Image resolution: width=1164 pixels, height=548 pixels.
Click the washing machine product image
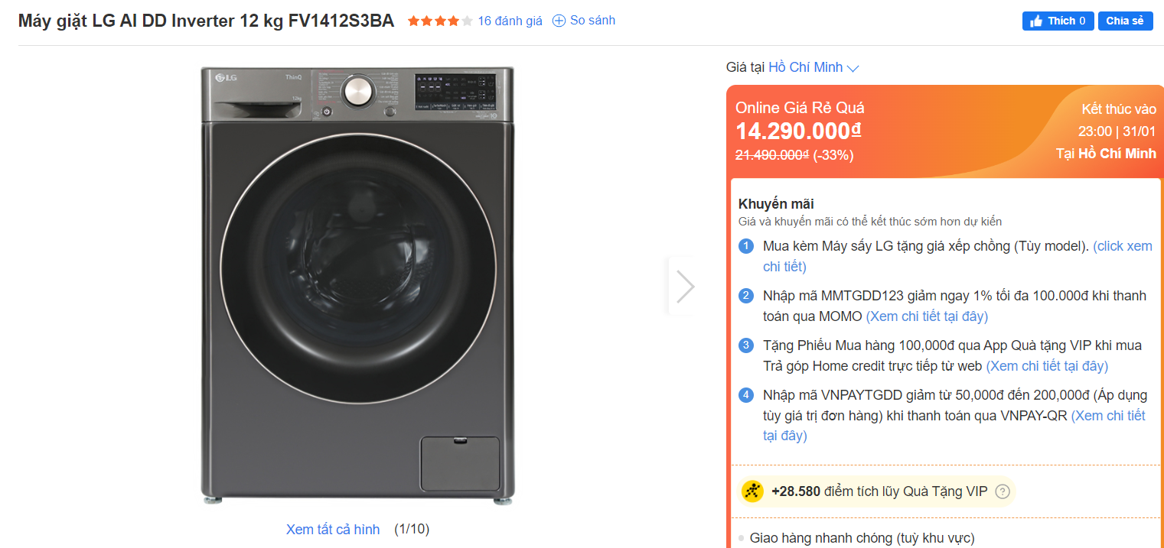[357, 284]
